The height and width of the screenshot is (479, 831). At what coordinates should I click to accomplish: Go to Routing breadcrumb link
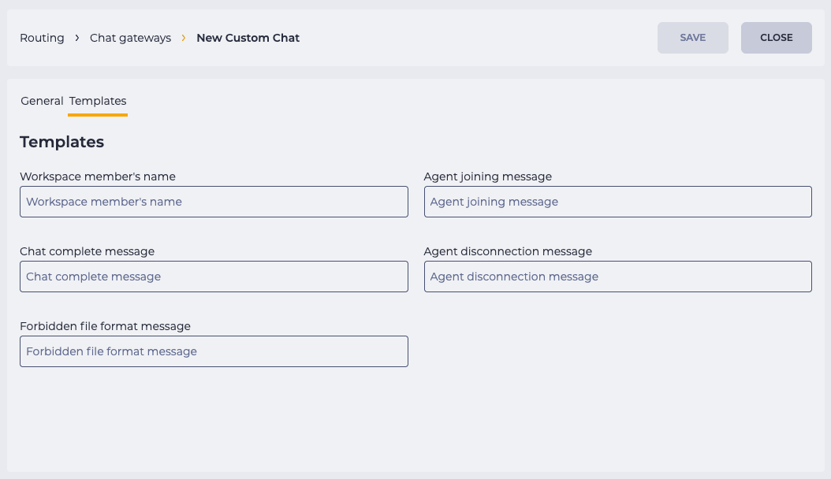point(42,38)
